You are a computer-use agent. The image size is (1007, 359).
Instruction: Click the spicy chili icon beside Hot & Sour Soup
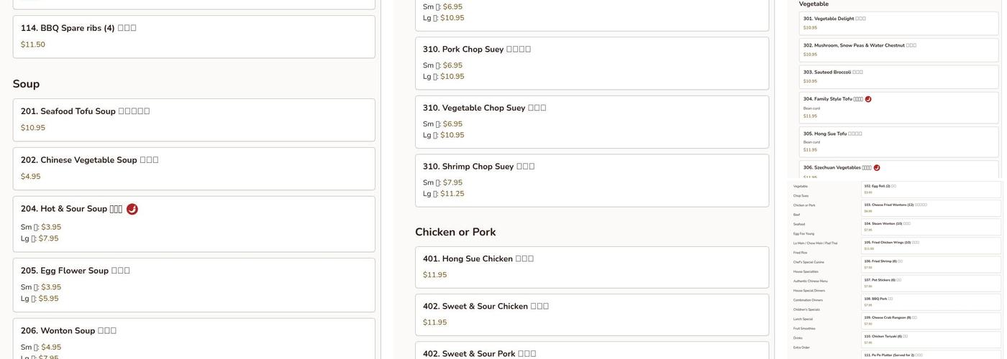click(132, 209)
